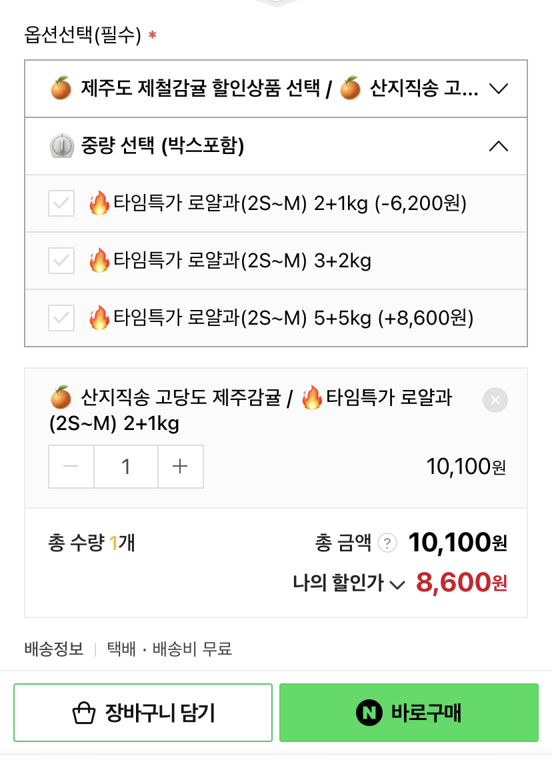The image size is (552, 762).
Task: Collapse the 중량 선택 (박스포함) section
Action: (x=498, y=146)
